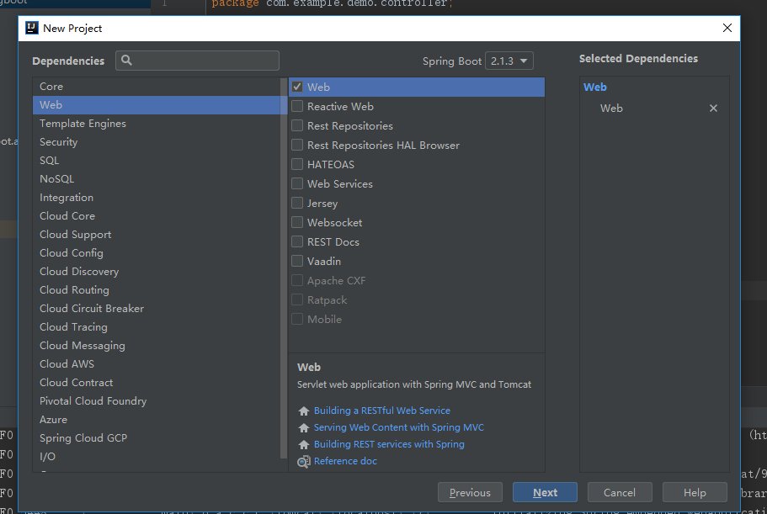Close the New Project dialog
The image size is (767, 514).
[x=727, y=28]
